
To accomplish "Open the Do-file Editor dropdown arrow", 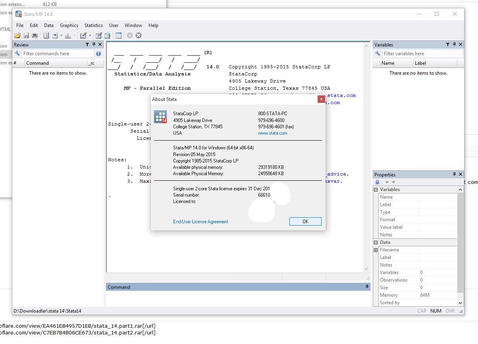I will 90,35.
